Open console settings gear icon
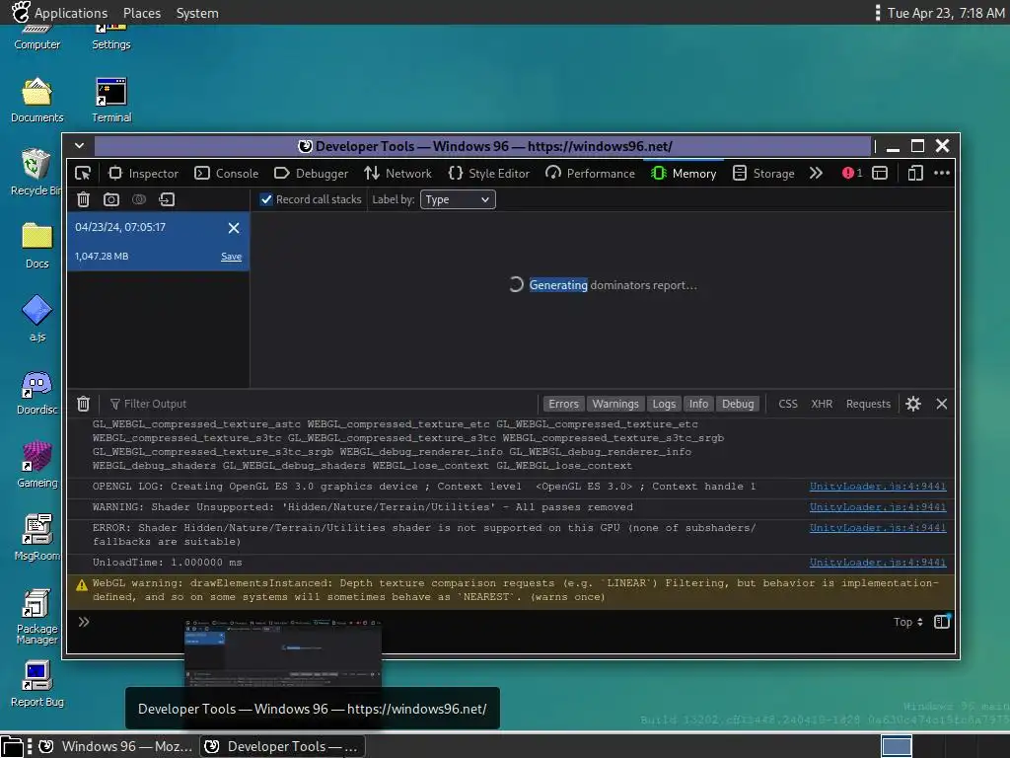The height and width of the screenshot is (758, 1010). 913,404
